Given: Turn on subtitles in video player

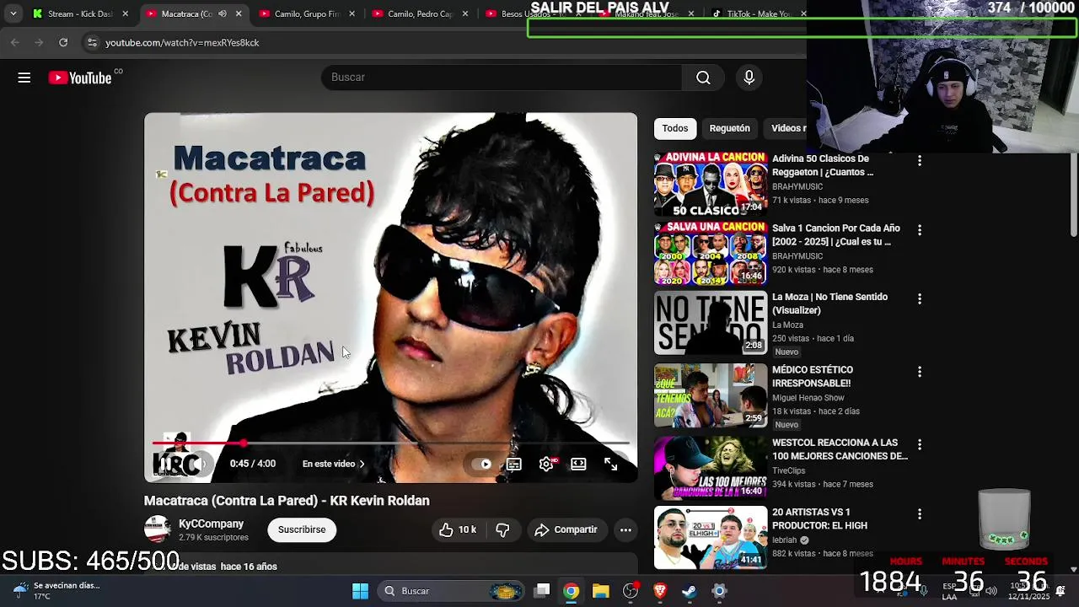Looking at the screenshot, I should pos(513,464).
